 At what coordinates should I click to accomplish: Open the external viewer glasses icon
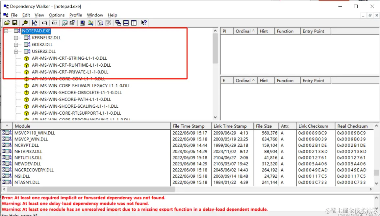coord(65,23)
